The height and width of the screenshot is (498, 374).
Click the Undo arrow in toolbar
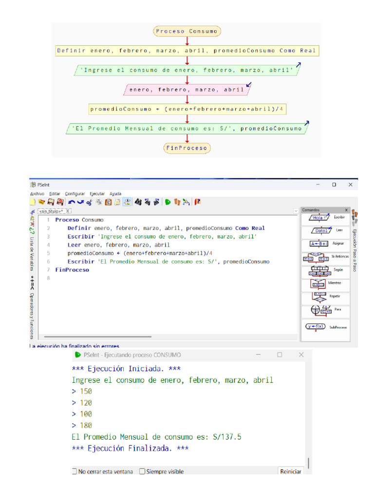72,202
